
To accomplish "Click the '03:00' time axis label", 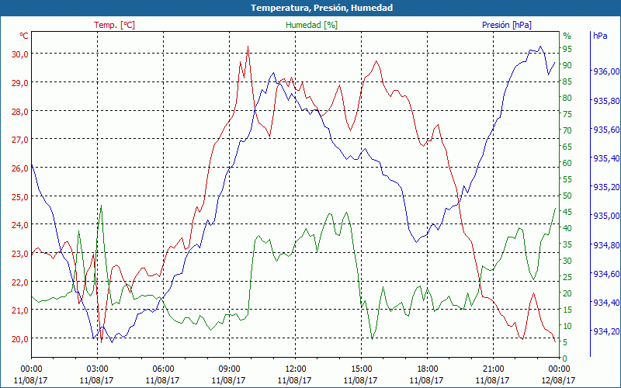I will (97, 369).
